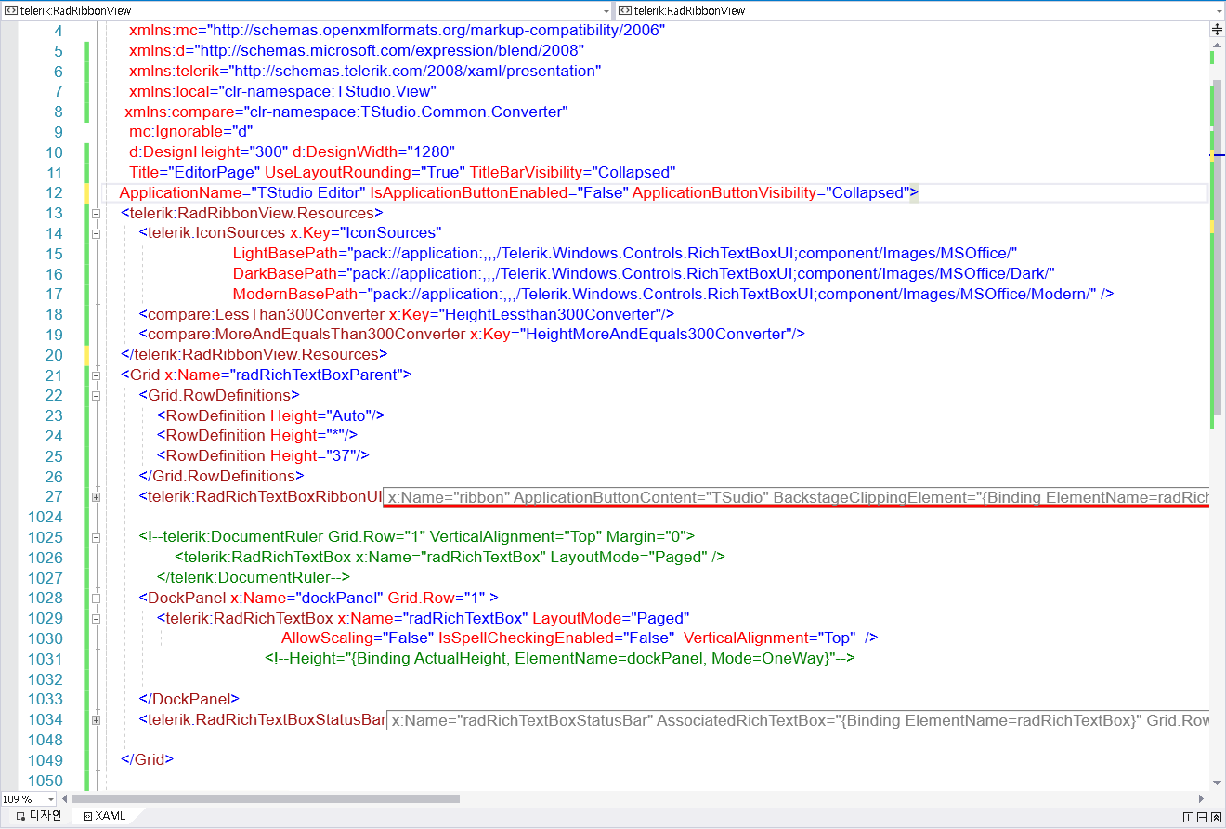
Task: Click the collapse pane icon at bottom right
Action: (1216, 816)
